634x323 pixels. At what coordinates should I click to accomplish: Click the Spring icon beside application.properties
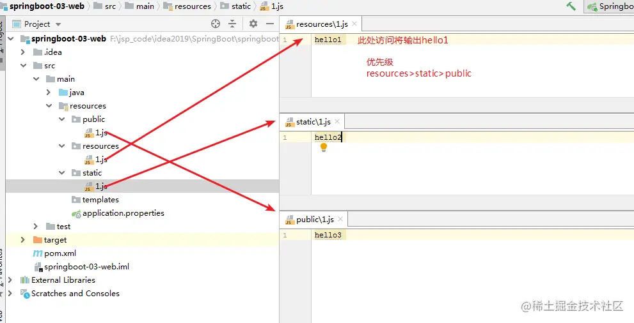(76, 213)
